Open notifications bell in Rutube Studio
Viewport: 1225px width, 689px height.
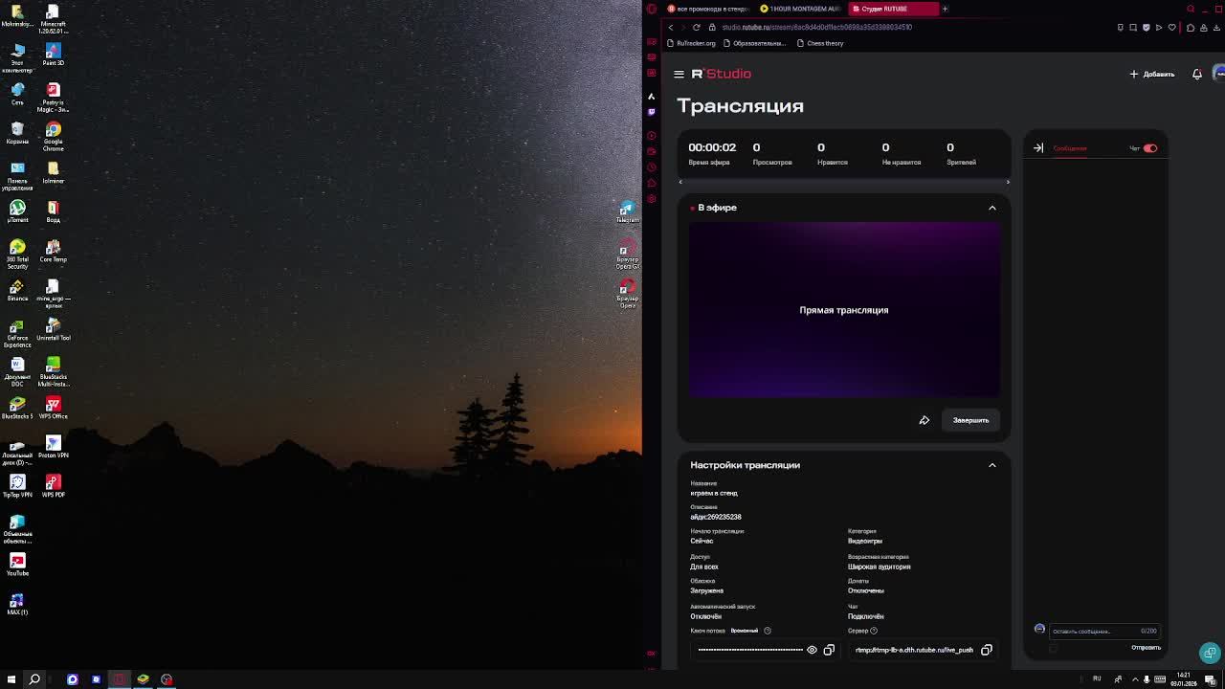[x=1197, y=74]
